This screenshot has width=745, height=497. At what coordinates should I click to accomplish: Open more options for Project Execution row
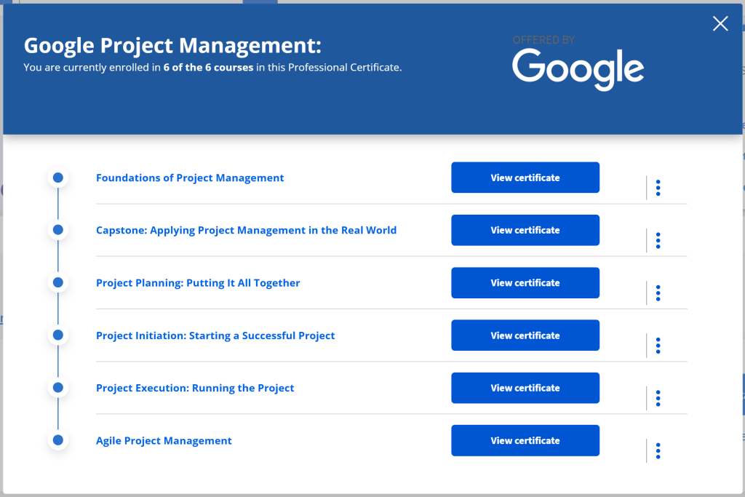point(658,398)
